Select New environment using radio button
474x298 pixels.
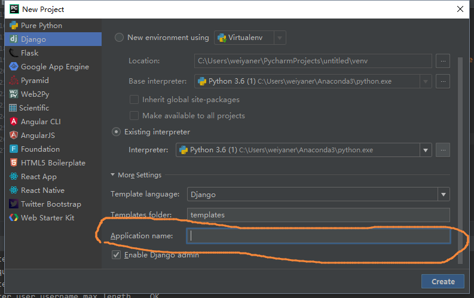pyautogui.click(x=119, y=38)
